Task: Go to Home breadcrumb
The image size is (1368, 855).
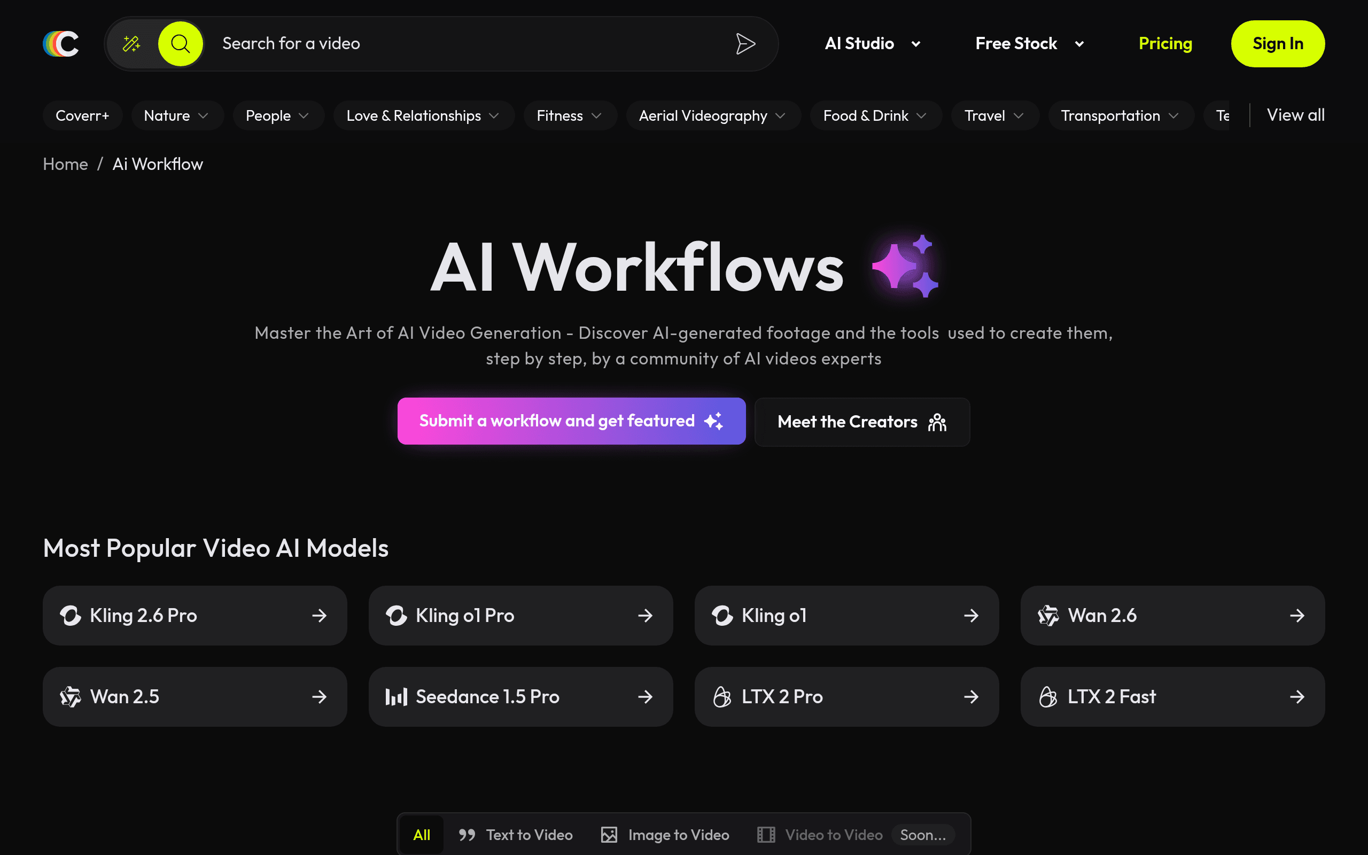Action: (66, 164)
